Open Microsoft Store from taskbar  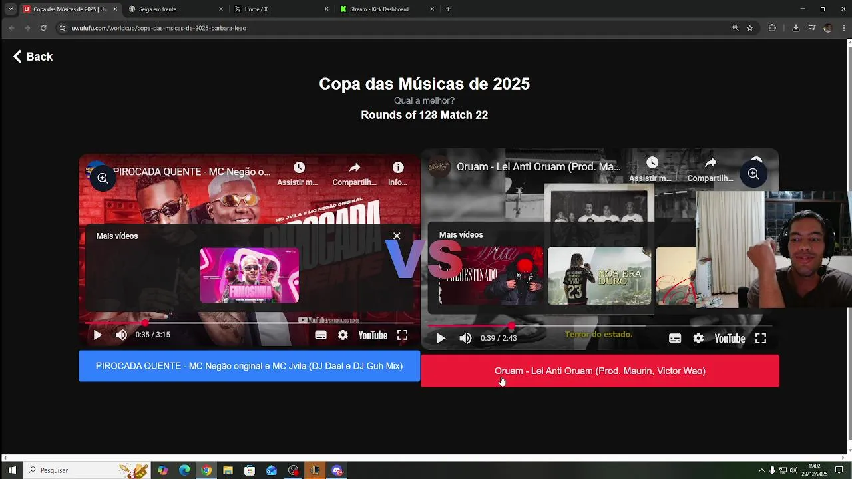[250, 470]
